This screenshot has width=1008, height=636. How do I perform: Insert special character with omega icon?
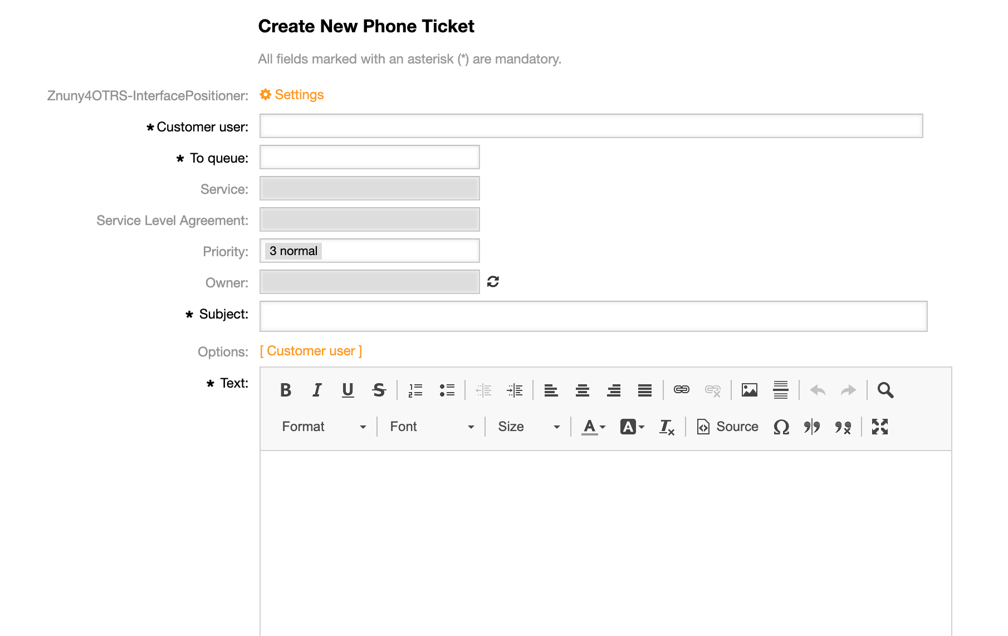(781, 427)
